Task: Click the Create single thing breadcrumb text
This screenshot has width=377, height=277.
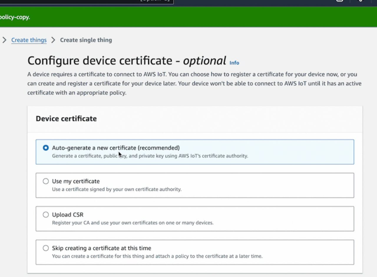Action: (x=86, y=40)
